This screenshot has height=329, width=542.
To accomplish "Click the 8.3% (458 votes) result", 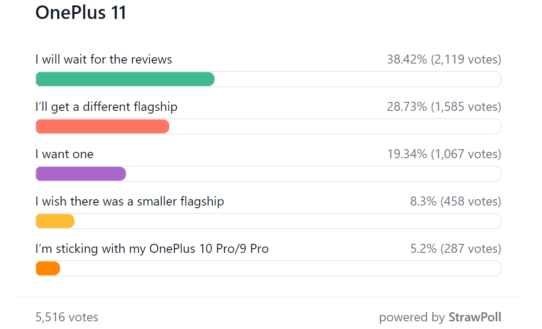I will (x=456, y=201).
